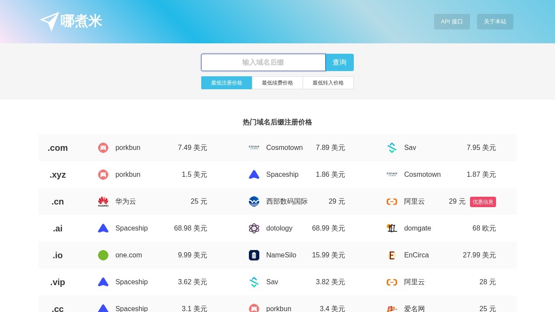
Task: Click NameSilo icon in .io row
Action: pos(254,255)
